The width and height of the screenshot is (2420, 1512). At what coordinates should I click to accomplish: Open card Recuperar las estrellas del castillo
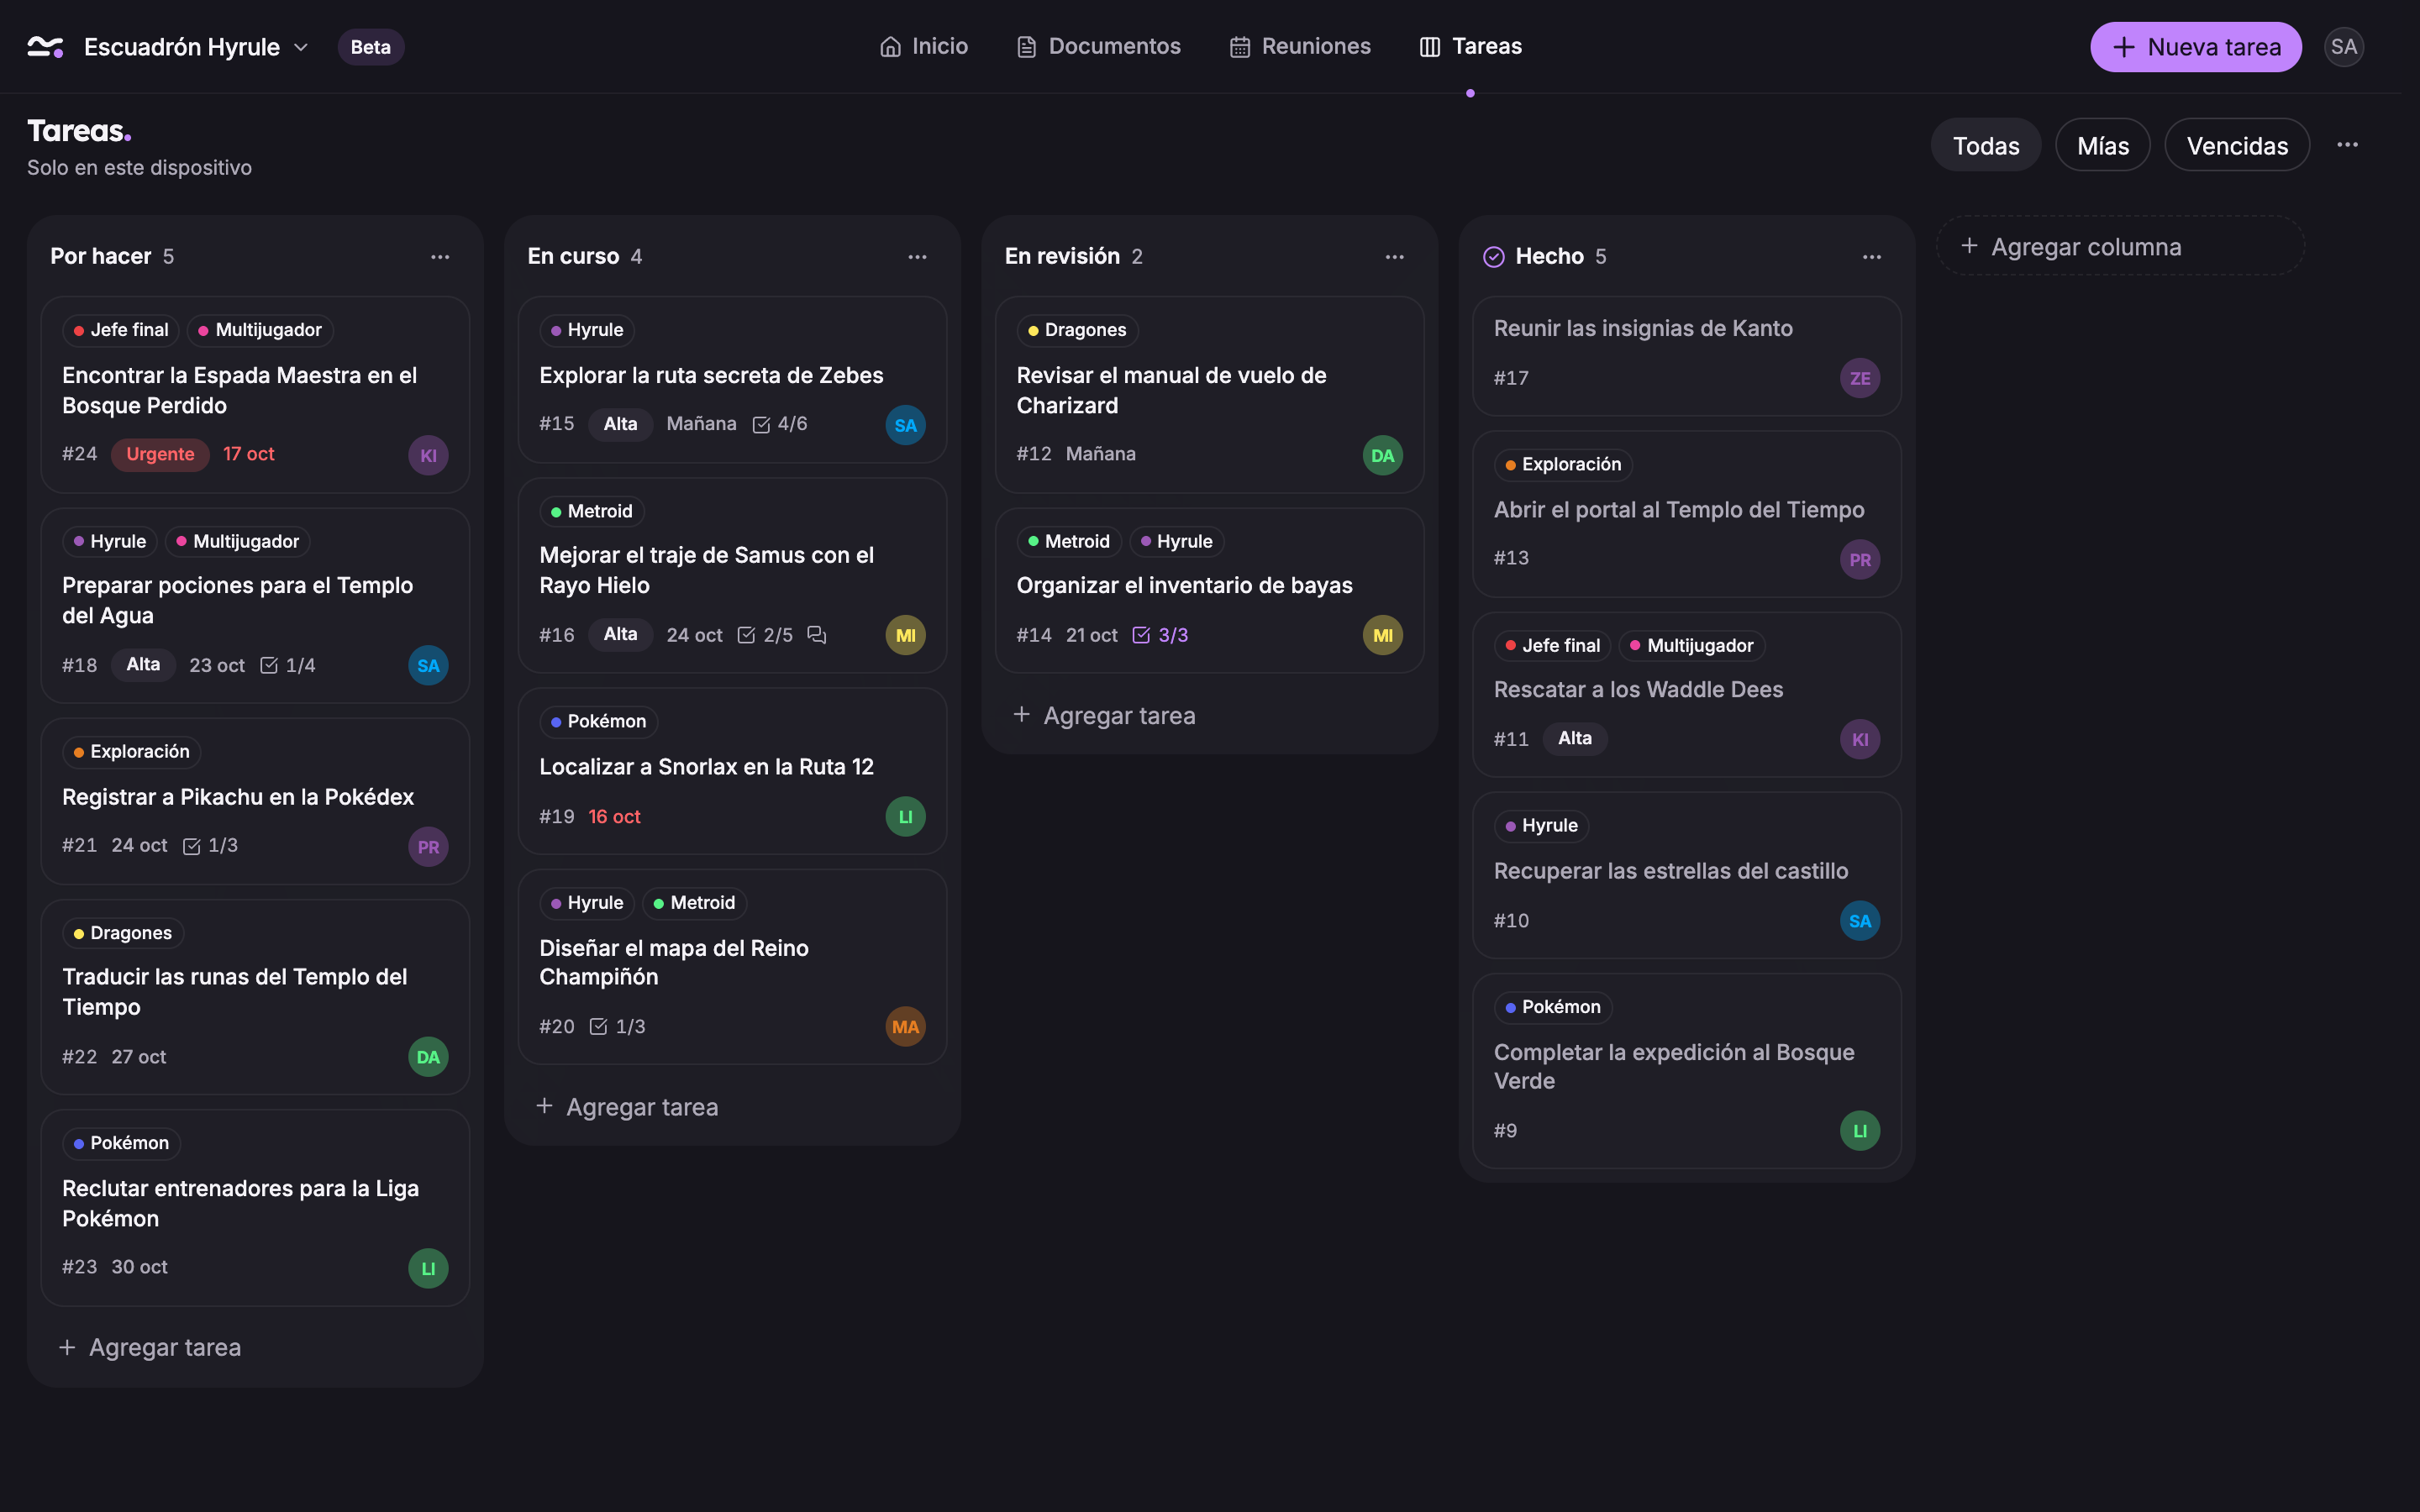1686,875
